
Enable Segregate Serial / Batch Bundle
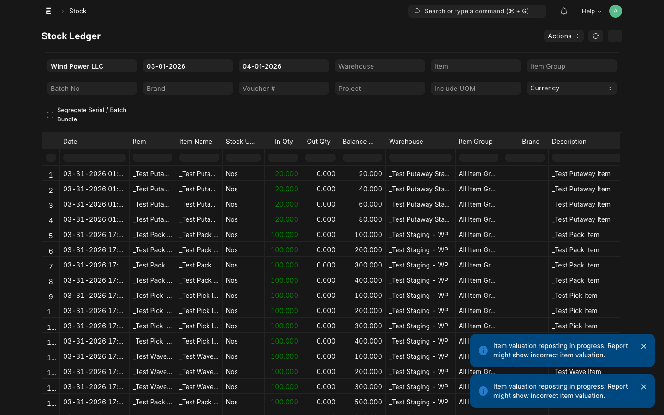click(x=50, y=114)
